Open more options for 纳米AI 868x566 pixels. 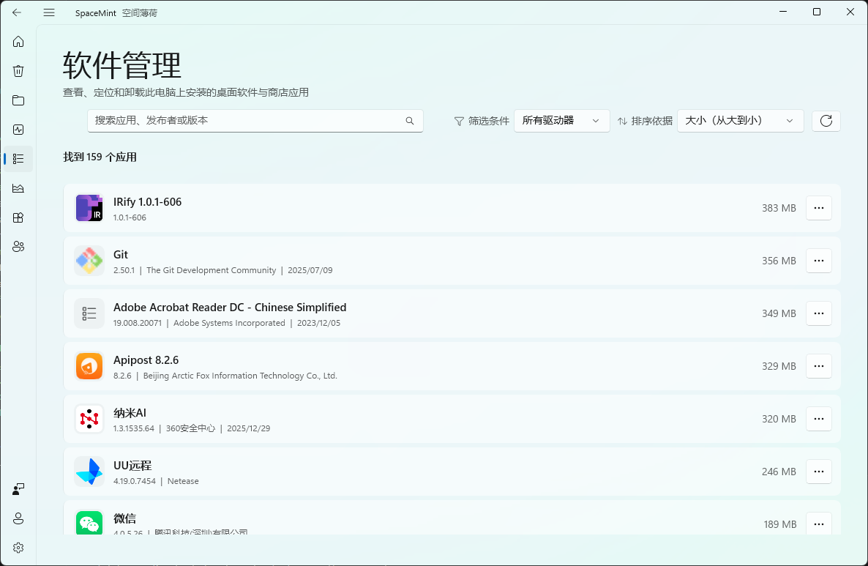pyautogui.click(x=819, y=419)
